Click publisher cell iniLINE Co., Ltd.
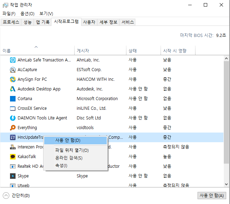 tap(92, 108)
